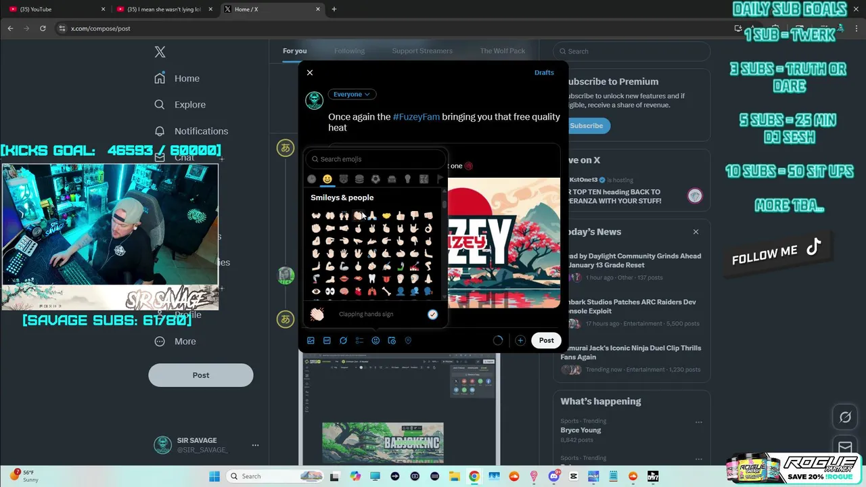Open the Grok floating button
The image size is (866, 487).
845,417
